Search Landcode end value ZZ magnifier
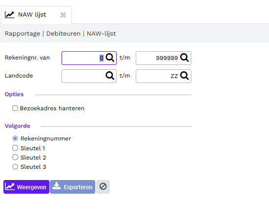Viewport: 269px width, 220px height. point(185,76)
